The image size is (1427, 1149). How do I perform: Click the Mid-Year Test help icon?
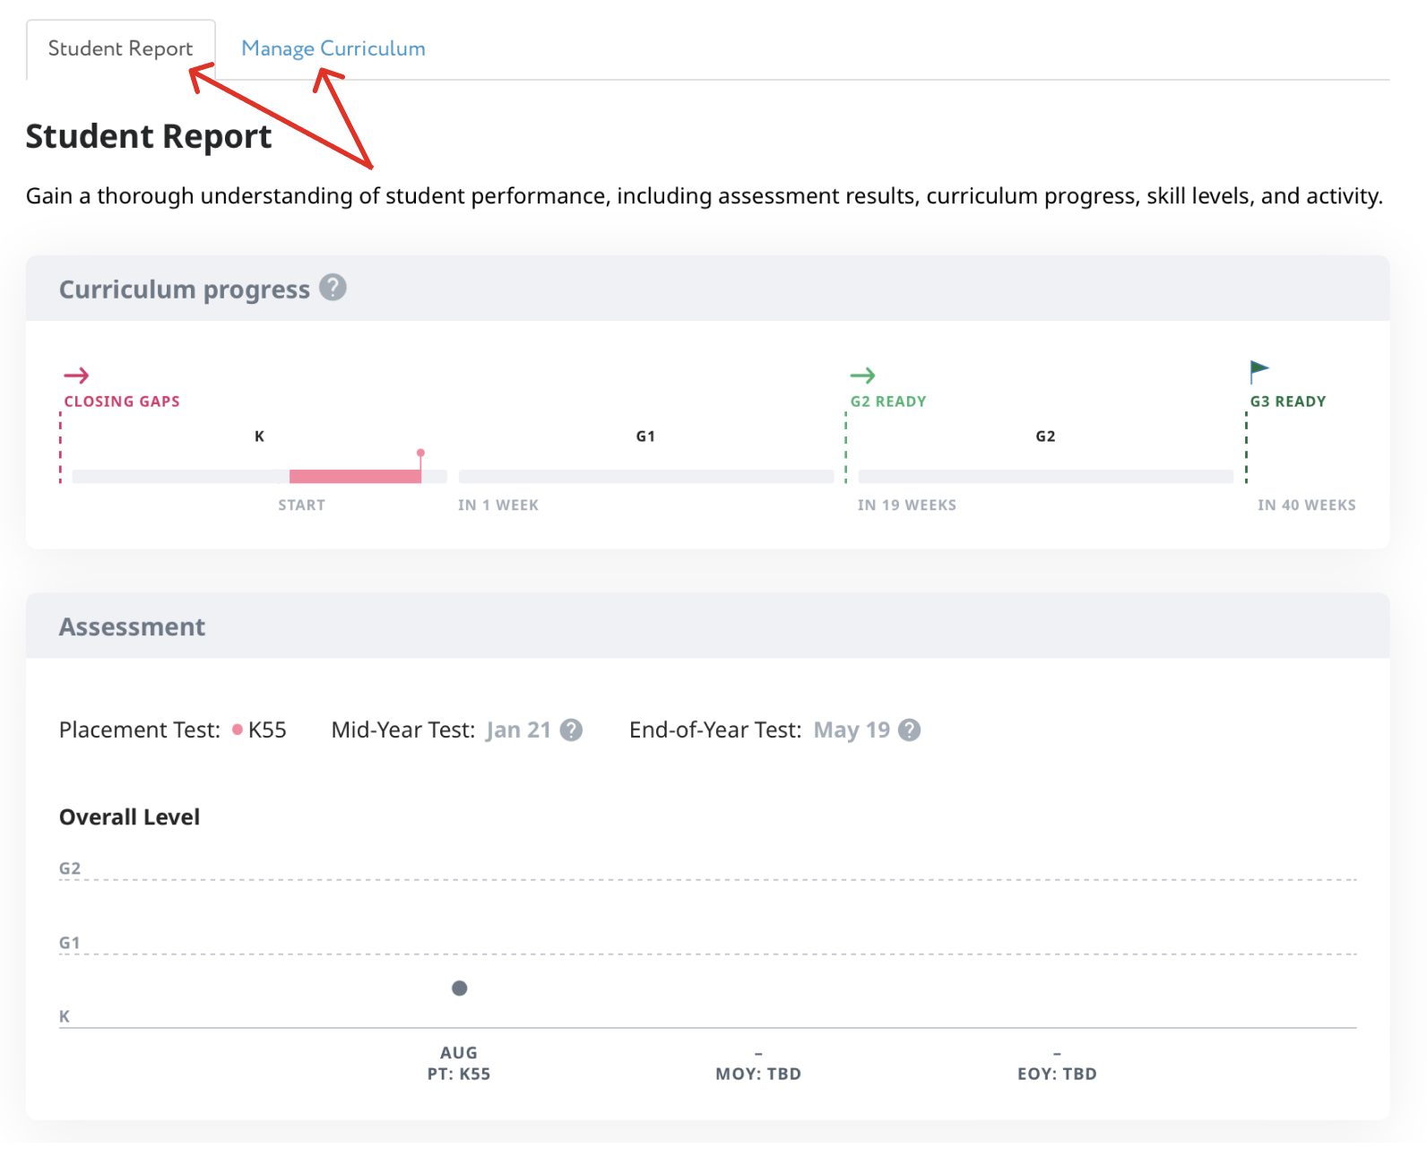coord(571,730)
